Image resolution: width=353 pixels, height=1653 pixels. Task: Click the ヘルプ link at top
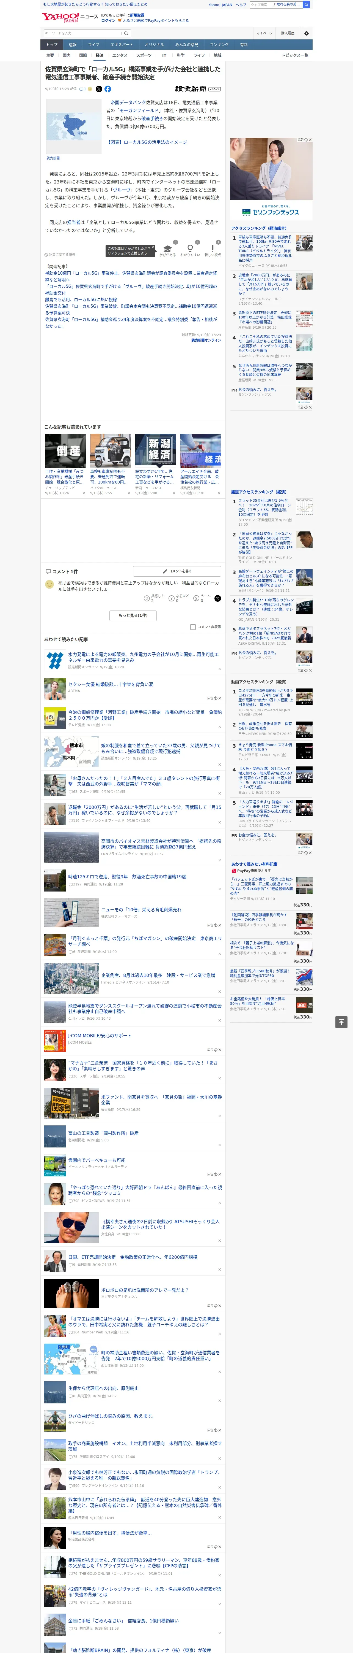(241, 4)
